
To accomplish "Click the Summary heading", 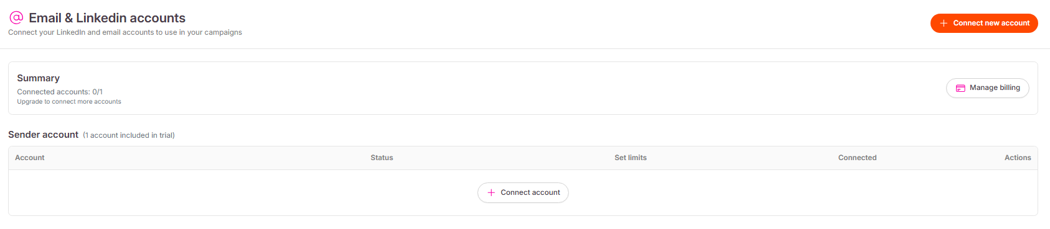I will pos(39,78).
